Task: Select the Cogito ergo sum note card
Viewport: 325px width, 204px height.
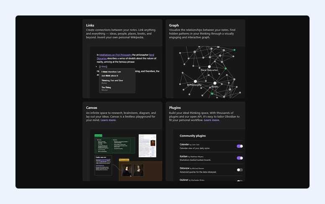Action: point(103,165)
